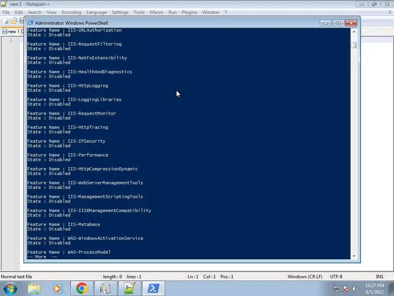This screenshot has width=394, height=296.
Task: Open the Edit menu in Notepad++
Action: coord(18,12)
